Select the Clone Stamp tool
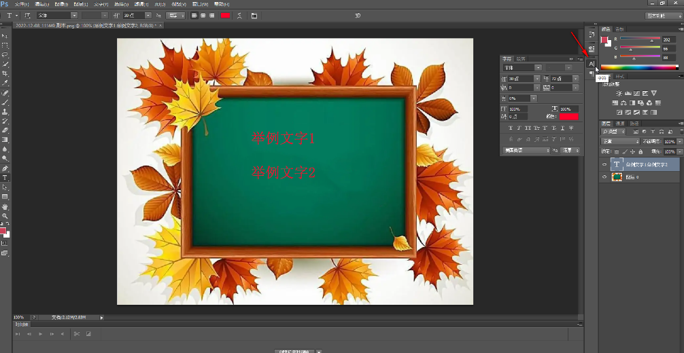This screenshot has height=353, width=684. [5, 112]
